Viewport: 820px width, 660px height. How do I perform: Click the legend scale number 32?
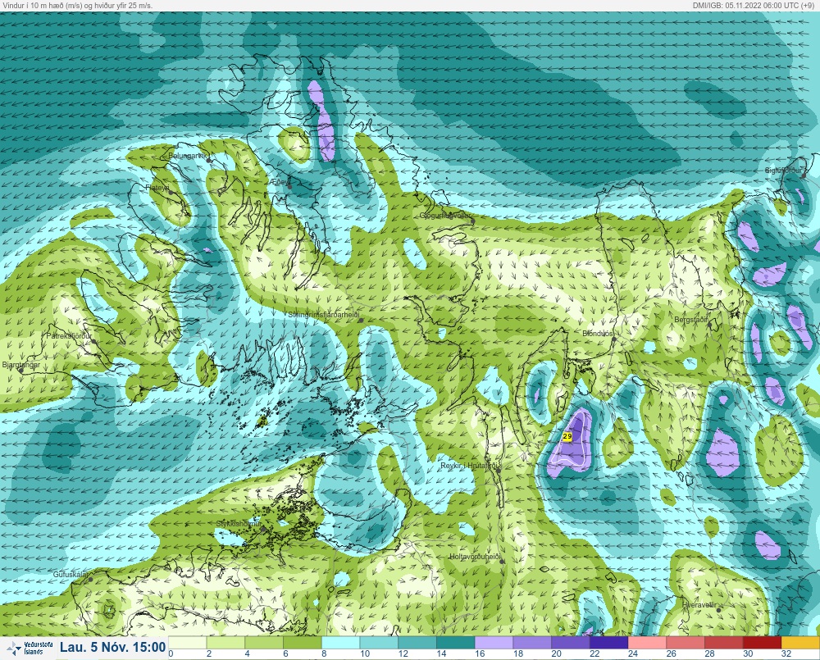click(x=786, y=653)
